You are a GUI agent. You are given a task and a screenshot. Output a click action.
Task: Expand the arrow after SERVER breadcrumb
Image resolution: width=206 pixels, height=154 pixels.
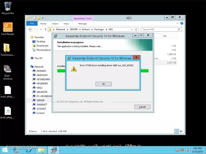80,30
